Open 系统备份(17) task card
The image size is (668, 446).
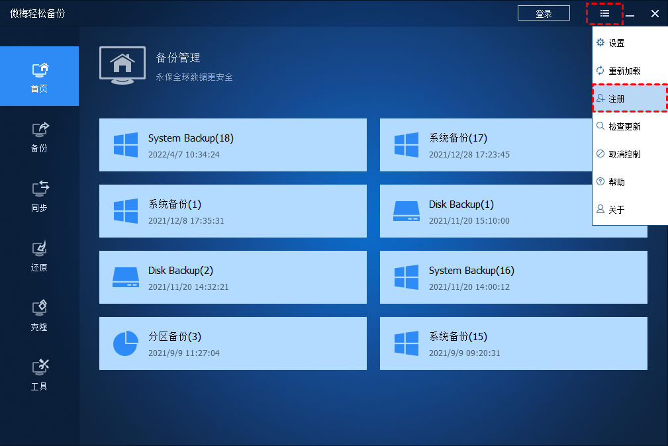pos(486,145)
